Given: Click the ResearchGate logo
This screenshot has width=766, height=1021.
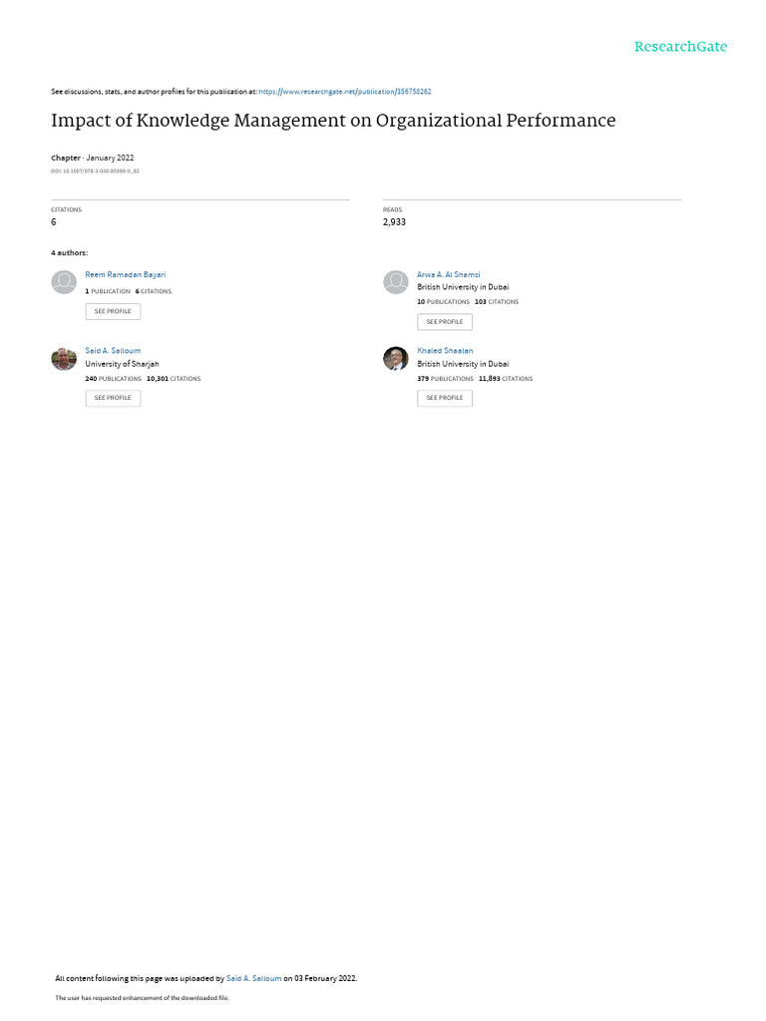Looking at the screenshot, I should 680,46.
